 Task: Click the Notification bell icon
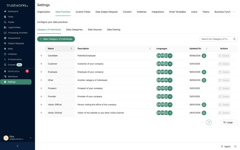click(x=5, y=71)
